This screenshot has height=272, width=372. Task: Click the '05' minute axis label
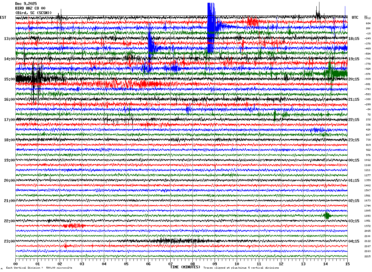[126, 264]
